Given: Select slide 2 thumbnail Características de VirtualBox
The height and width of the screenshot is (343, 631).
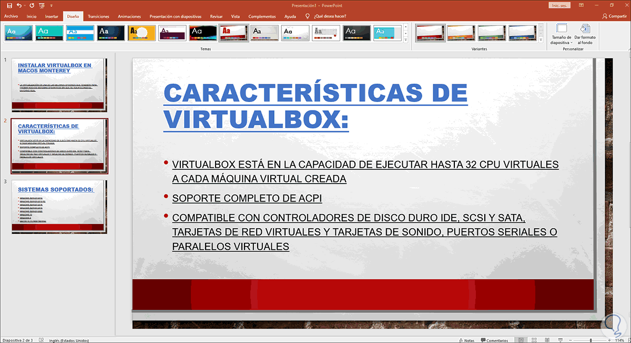Looking at the screenshot, I should (x=59, y=146).
